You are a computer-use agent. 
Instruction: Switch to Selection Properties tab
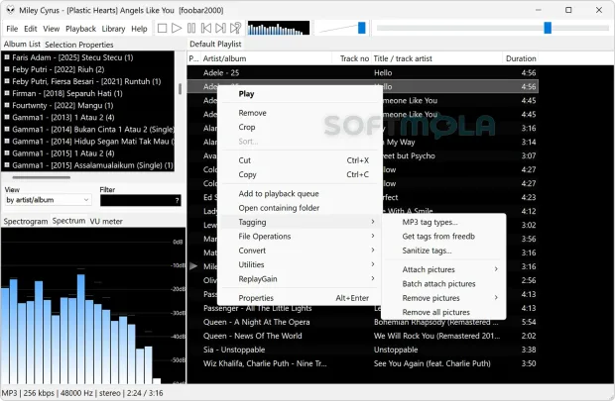(78, 45)
